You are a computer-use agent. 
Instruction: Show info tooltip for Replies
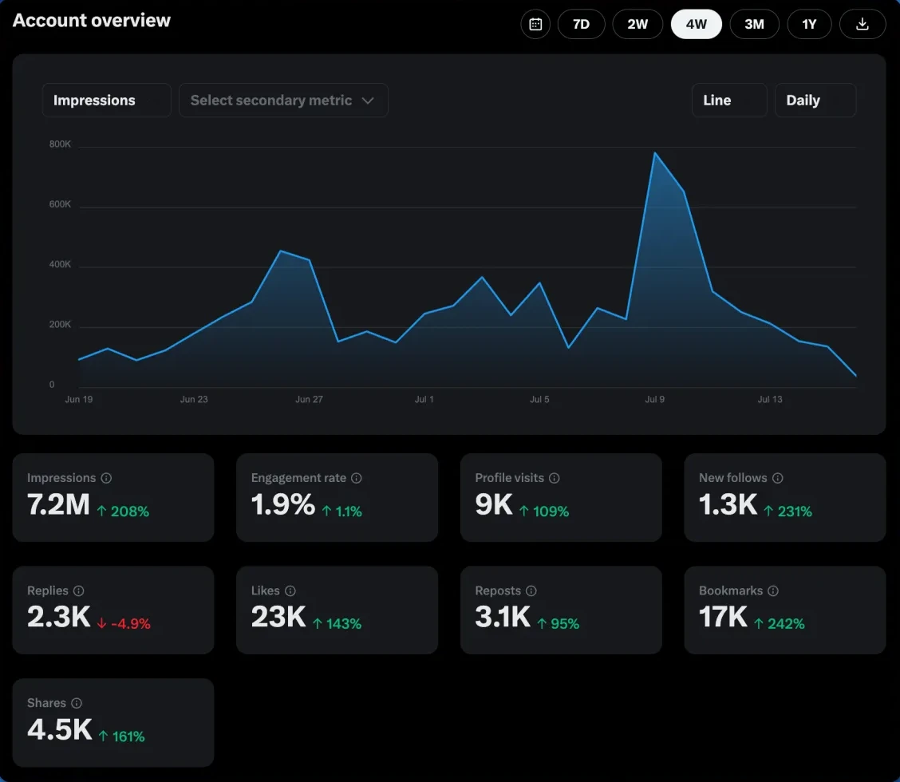79,590
